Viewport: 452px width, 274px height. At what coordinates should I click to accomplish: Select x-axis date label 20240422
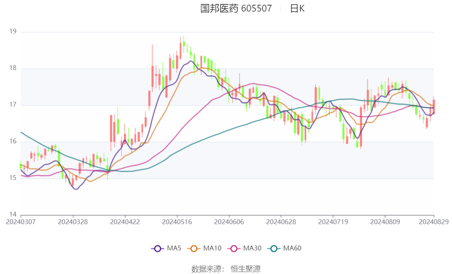(x=125, y=222)
